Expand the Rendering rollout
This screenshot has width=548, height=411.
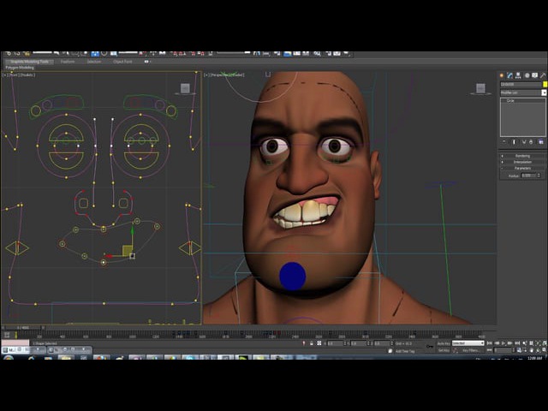522,156
